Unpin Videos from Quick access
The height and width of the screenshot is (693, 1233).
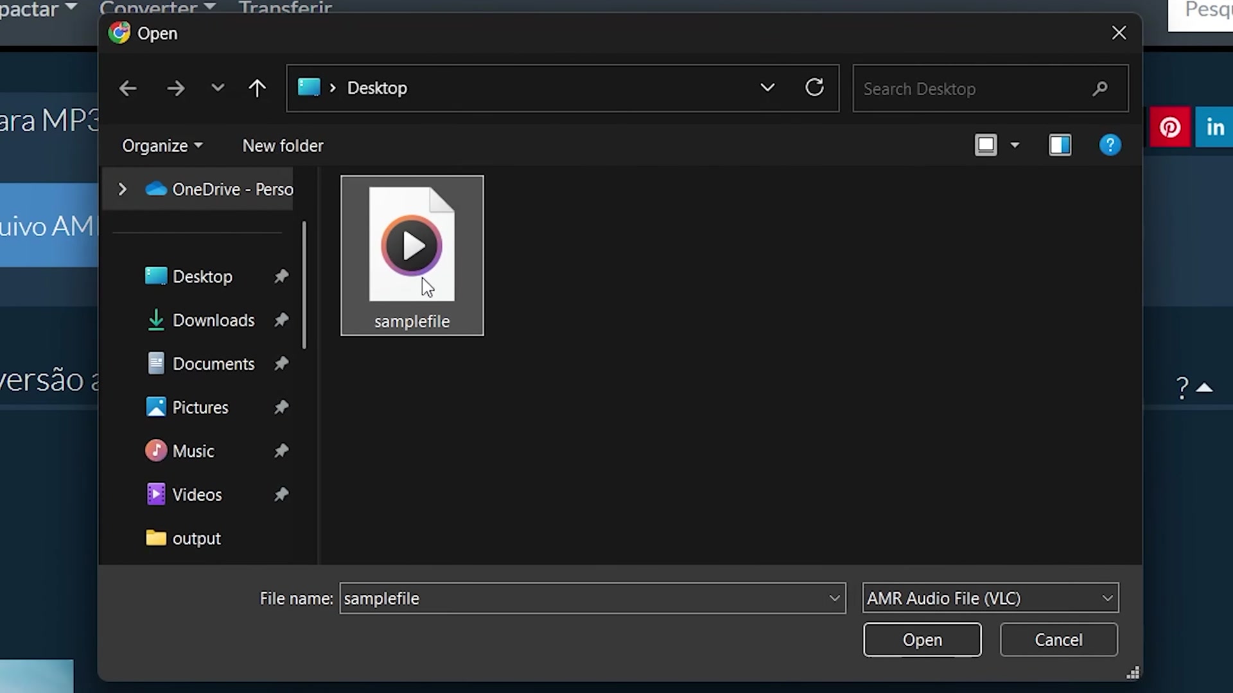tap(281, 494)
